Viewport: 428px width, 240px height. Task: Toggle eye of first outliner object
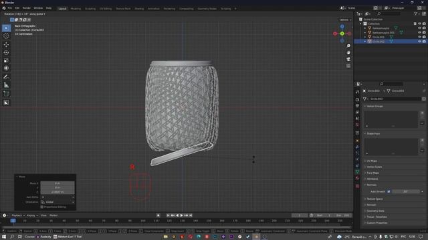(x=419, y=28)
